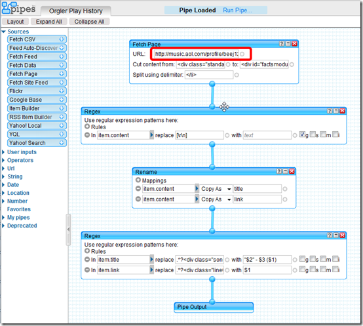Expand the Location category
The image size is (363, 326).
click(x=3, y=193)
